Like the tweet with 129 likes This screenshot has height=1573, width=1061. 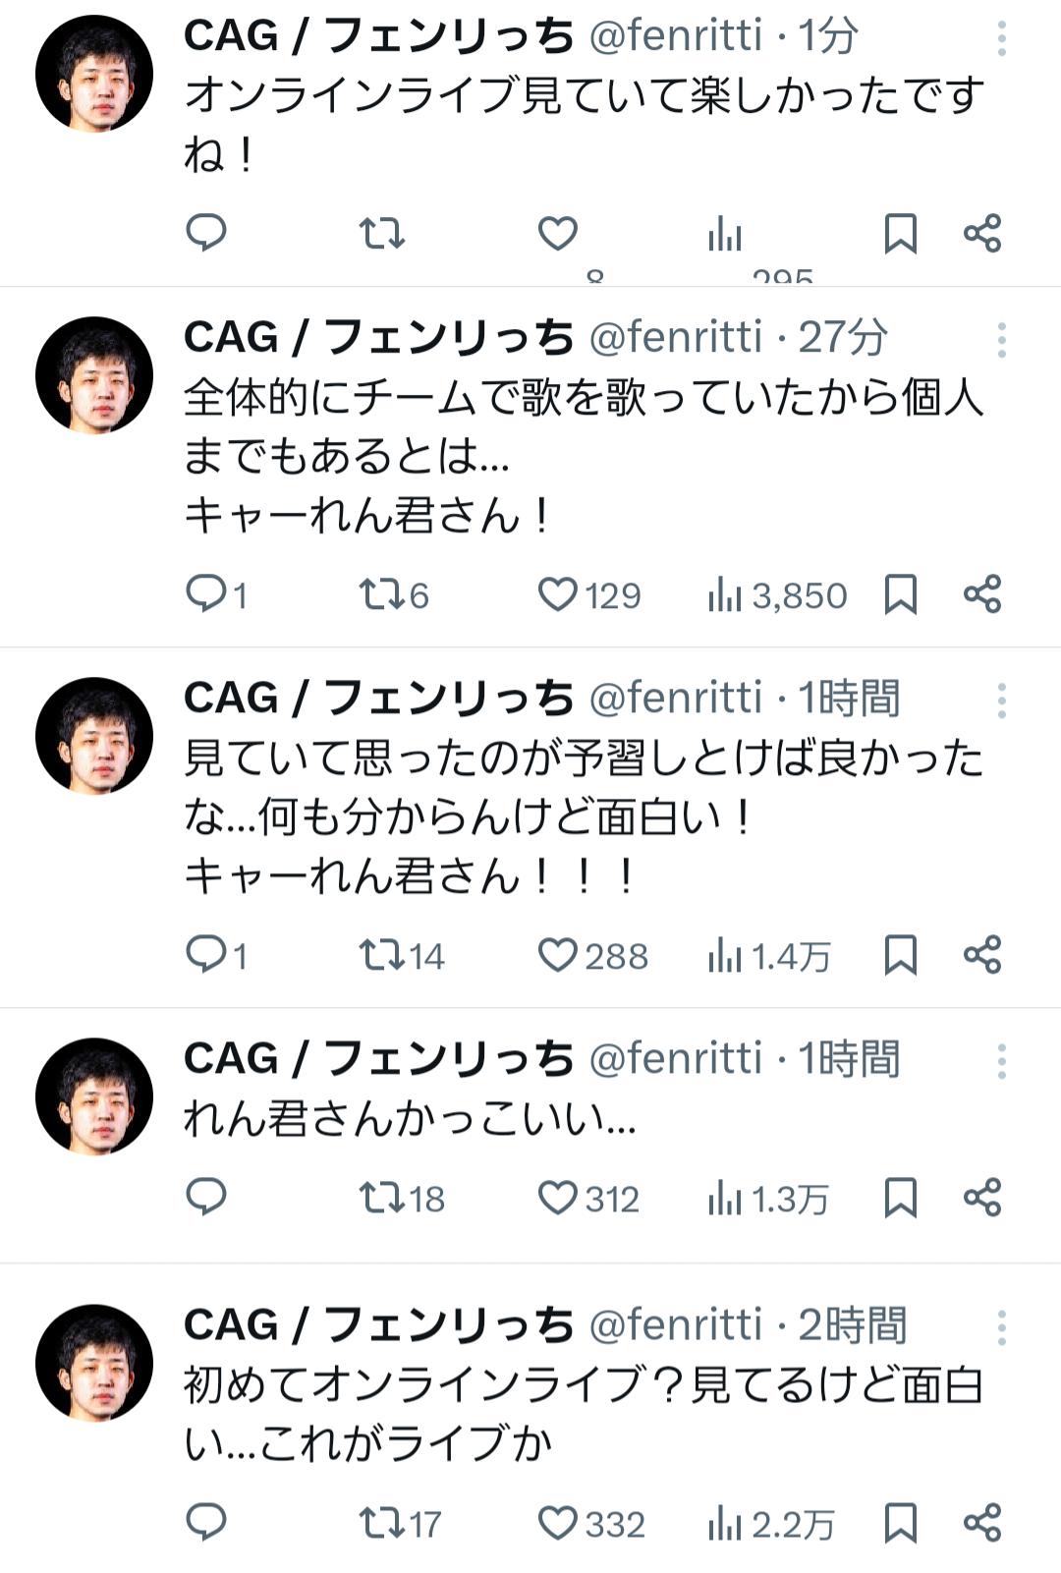[557, 594]
